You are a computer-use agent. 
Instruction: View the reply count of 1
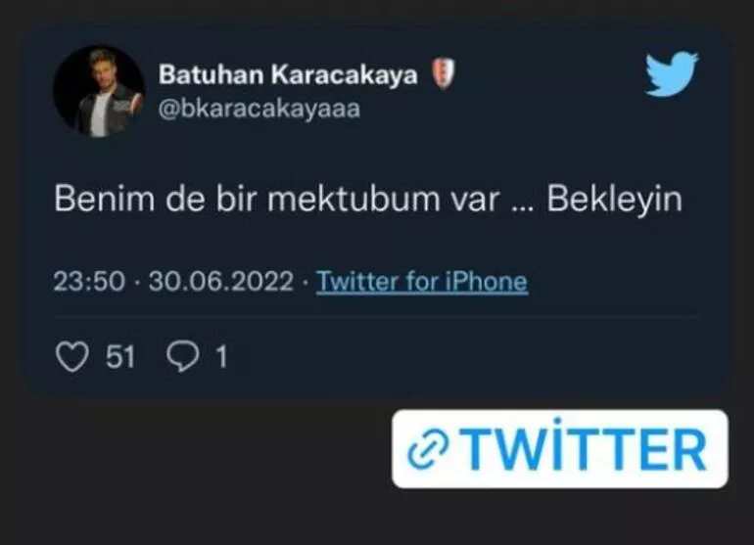coord(221,357)
